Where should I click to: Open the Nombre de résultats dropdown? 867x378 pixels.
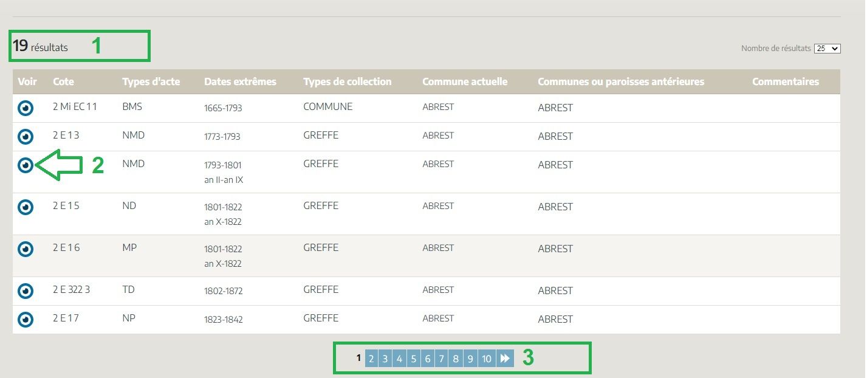point(827,49)
